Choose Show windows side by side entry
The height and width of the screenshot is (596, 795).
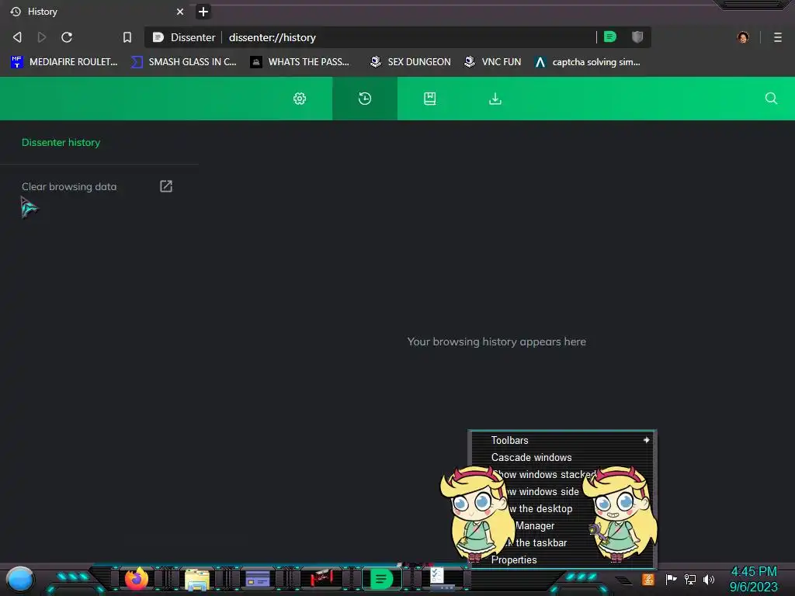point(562,491)
